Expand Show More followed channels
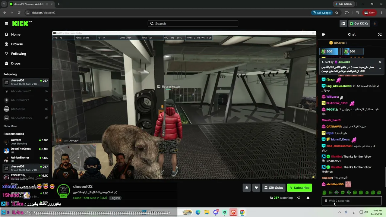This screenshot has width=386, height=217. point(10,126)
